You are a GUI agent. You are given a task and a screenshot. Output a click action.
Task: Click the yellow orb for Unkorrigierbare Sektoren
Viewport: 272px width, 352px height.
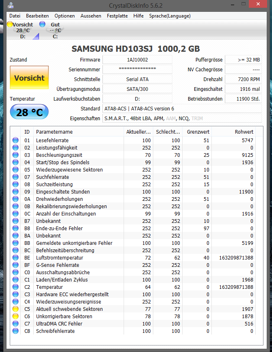click(15, 316)
